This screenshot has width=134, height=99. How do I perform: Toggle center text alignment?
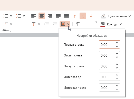(42, 16)
